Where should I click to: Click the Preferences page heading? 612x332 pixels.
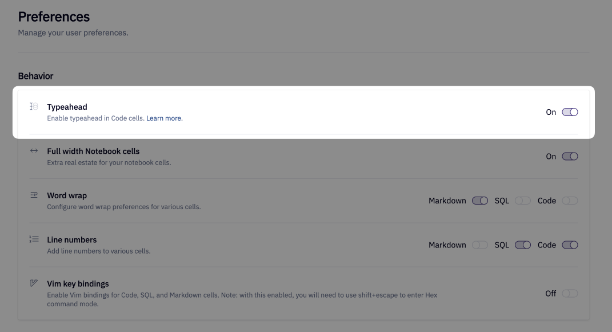click(x=54, y=17)
